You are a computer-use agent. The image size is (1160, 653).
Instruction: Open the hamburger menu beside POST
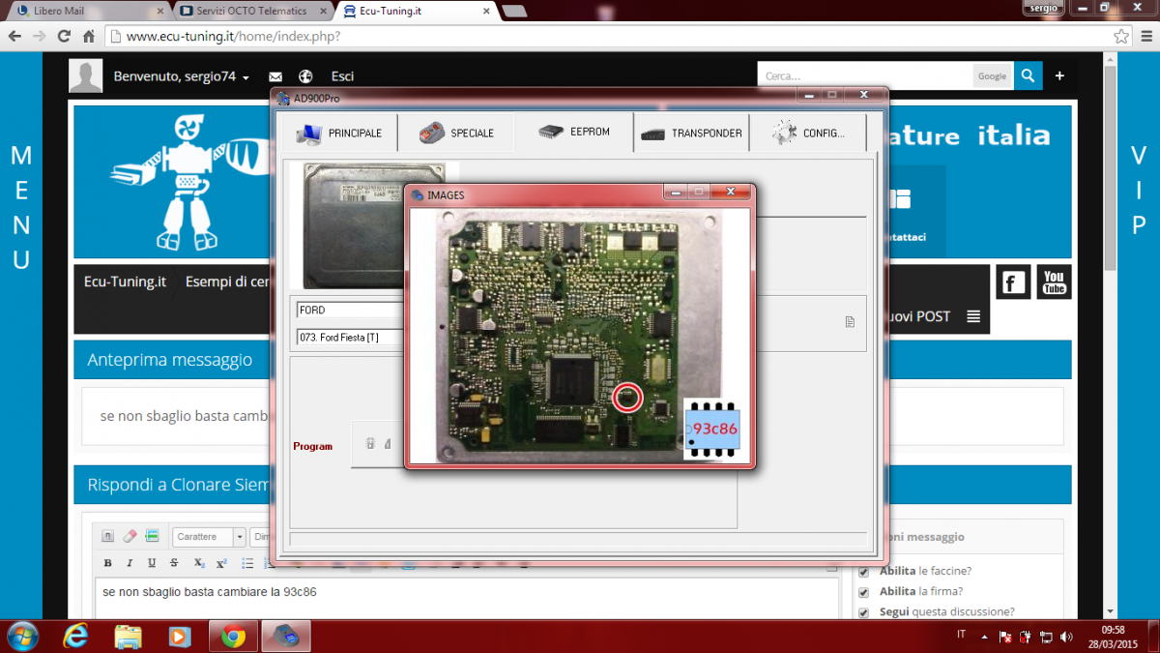pyautogui.click(x=972, y=316)
